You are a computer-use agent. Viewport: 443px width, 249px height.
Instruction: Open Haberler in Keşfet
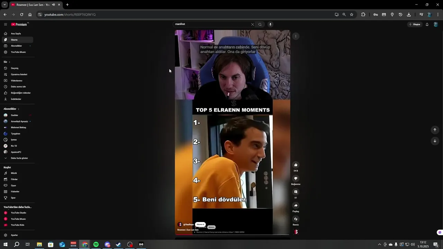point(17,192)
